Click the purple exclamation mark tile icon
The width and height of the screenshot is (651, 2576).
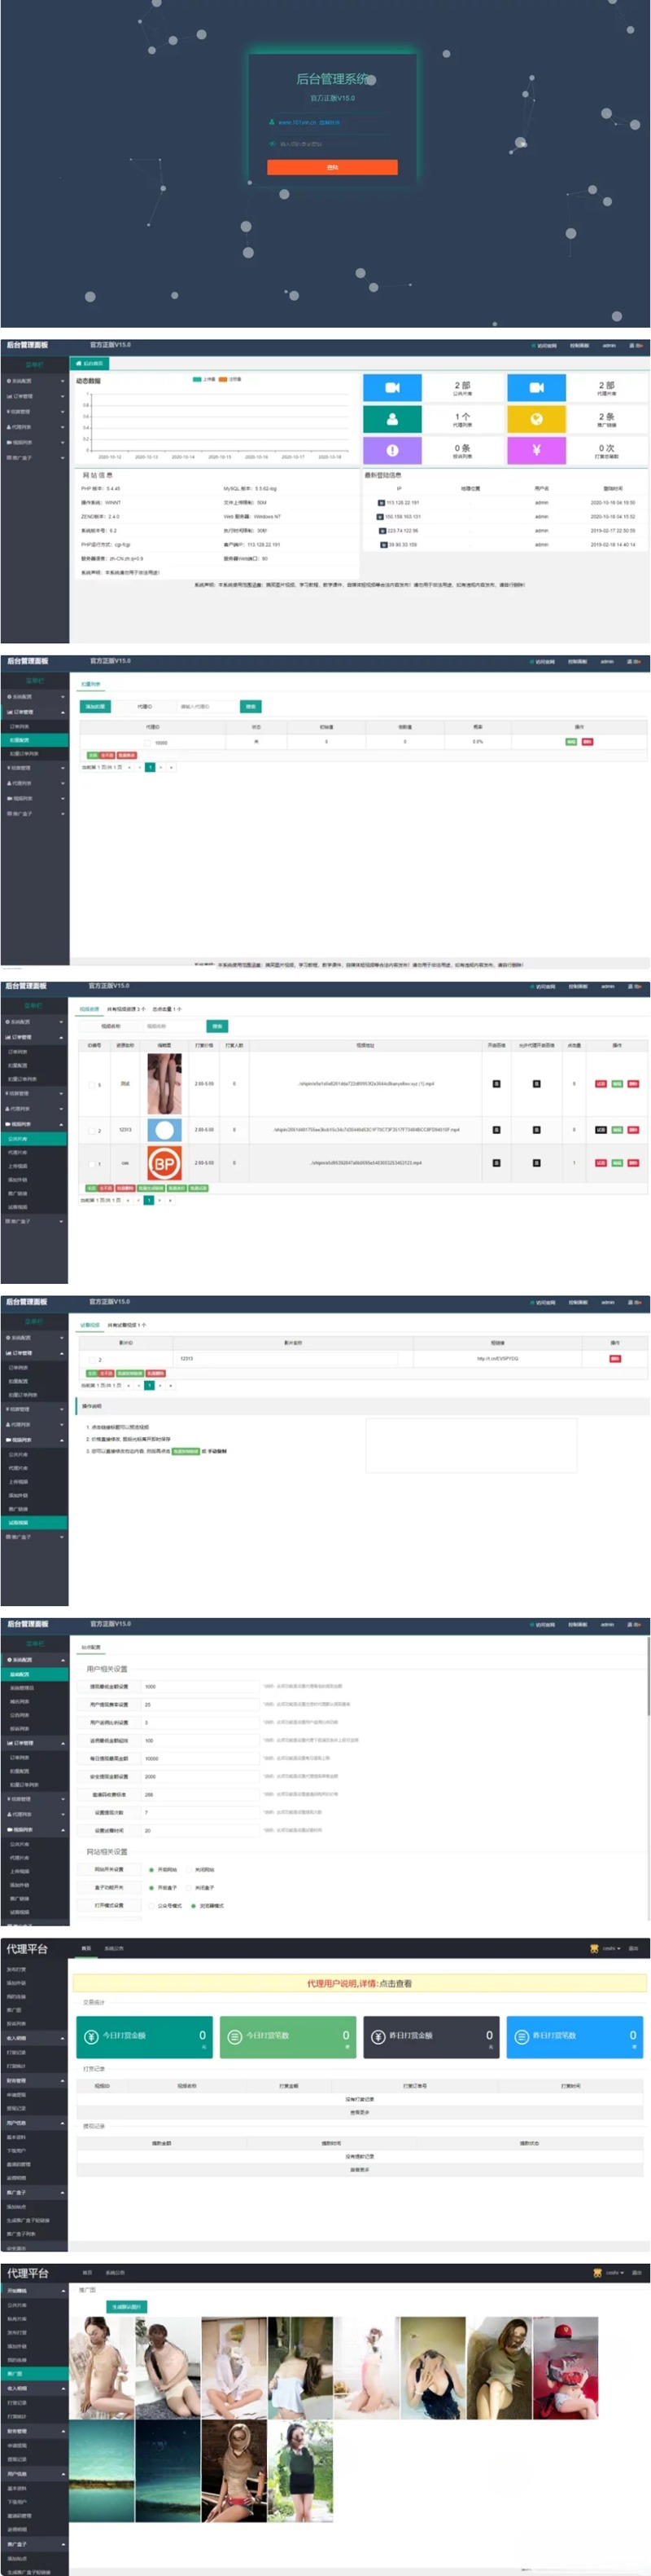click(x=392, y=450)
